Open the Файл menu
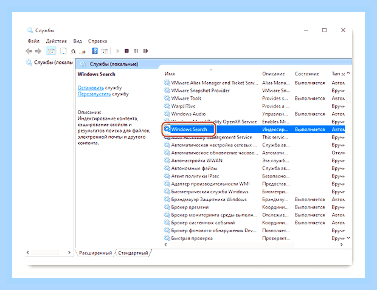 pos(33,41)
